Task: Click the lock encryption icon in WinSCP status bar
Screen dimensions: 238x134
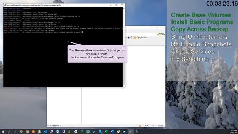Action: (x=140, y=126)
